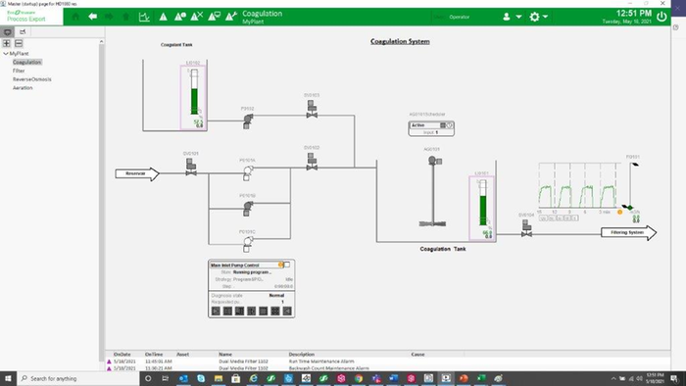This screenshot has width=686, height=386.
Task: Open Microsoft Word from the taskbar
Action: click(393, 378)
